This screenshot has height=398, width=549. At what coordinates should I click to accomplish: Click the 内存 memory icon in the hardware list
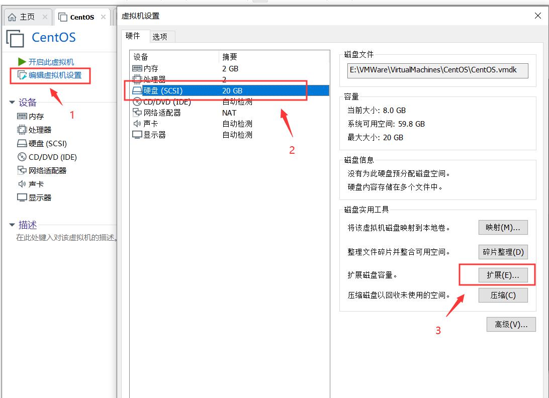coord(137,68)
